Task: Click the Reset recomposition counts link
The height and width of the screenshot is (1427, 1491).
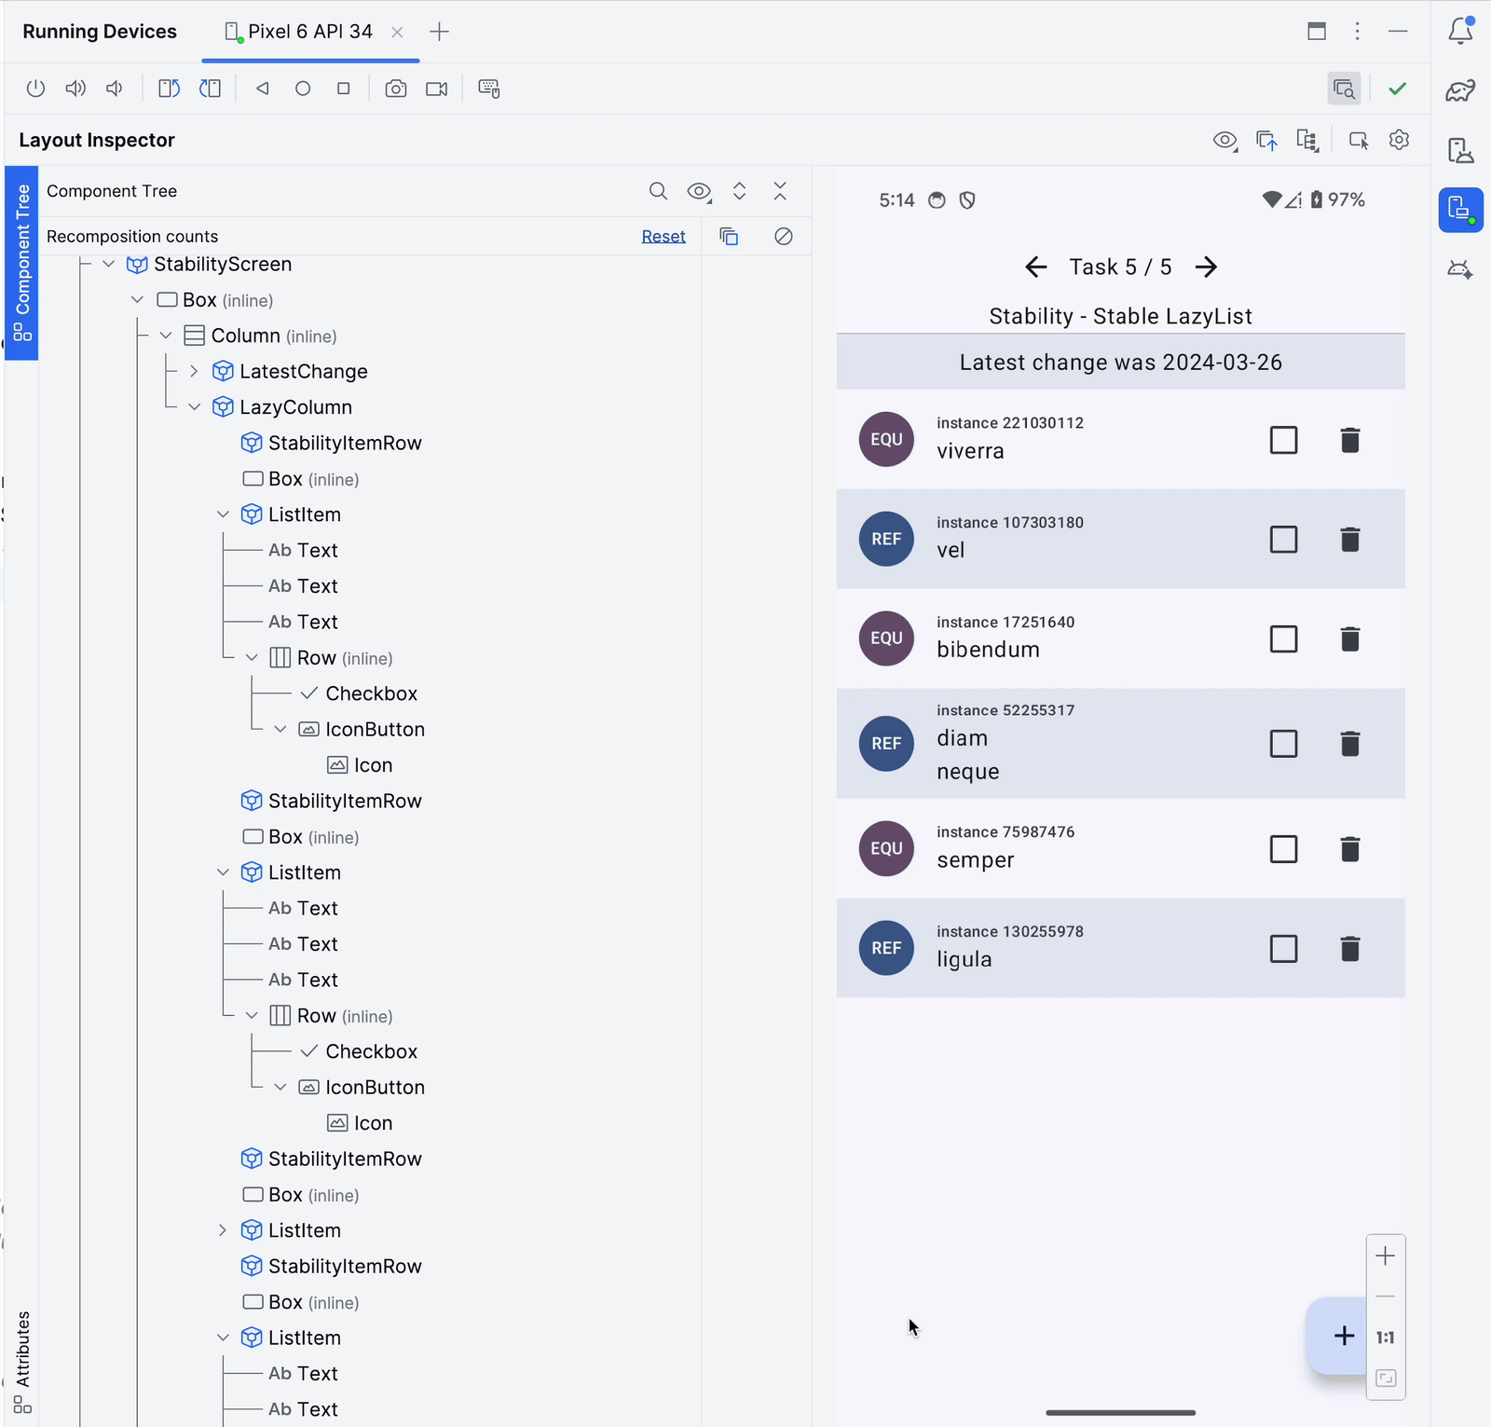Action: coord(663,237)
